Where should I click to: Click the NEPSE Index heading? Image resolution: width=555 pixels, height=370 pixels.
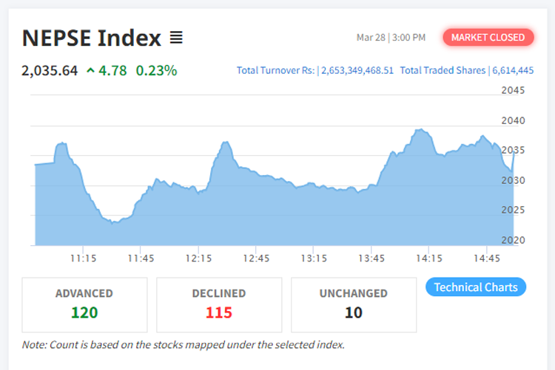click(91, 37)
